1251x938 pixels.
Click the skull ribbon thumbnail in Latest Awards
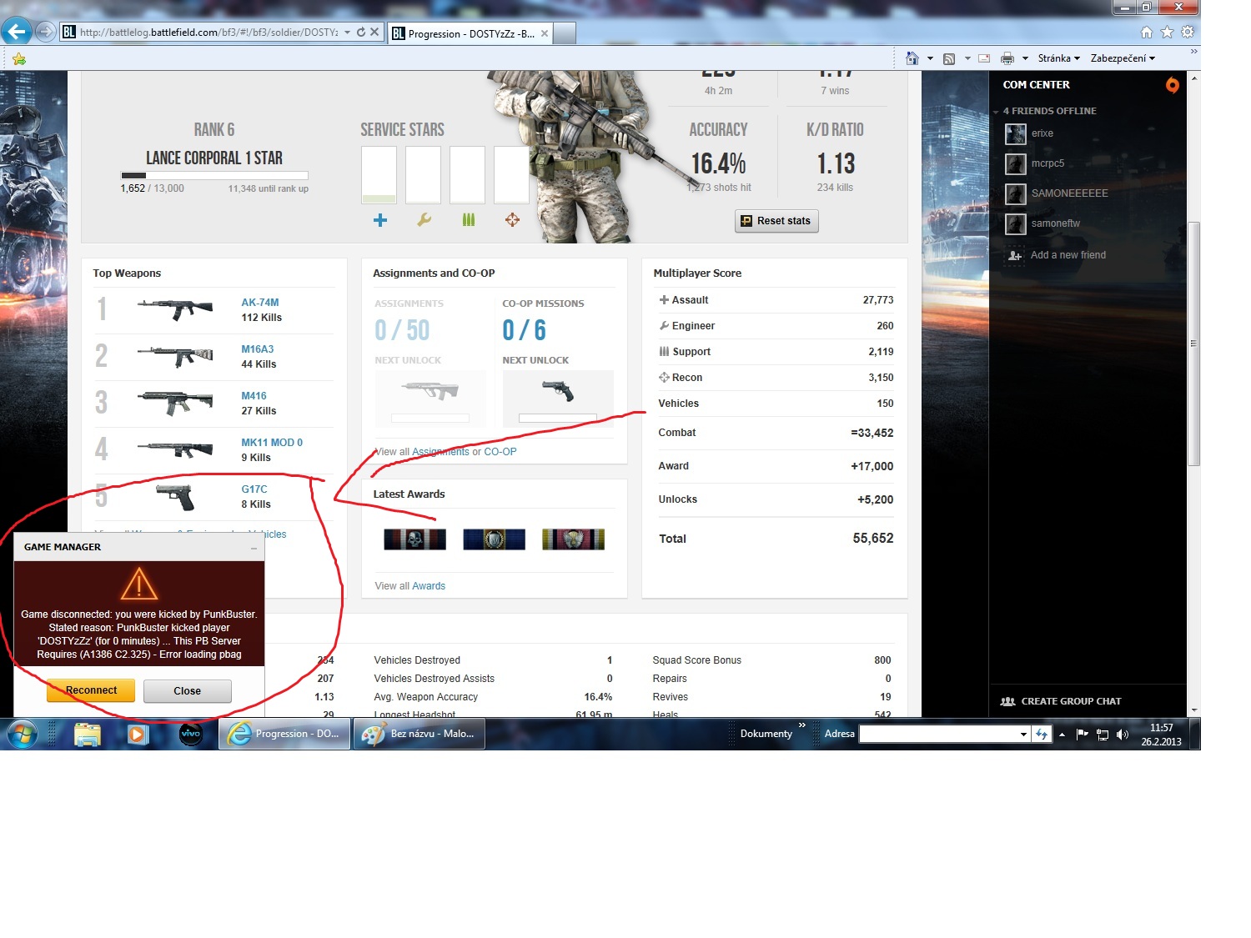[x=414, y=539]
